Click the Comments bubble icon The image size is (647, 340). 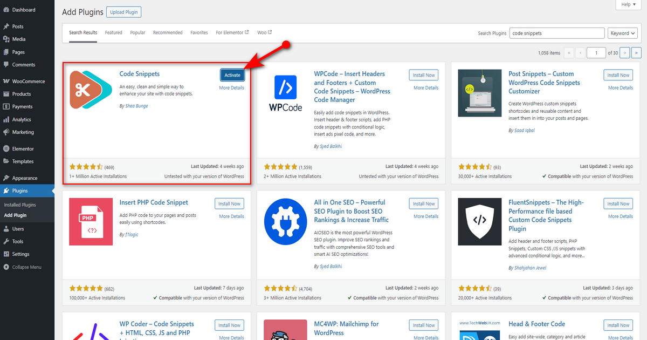click(x=6, y=65)
